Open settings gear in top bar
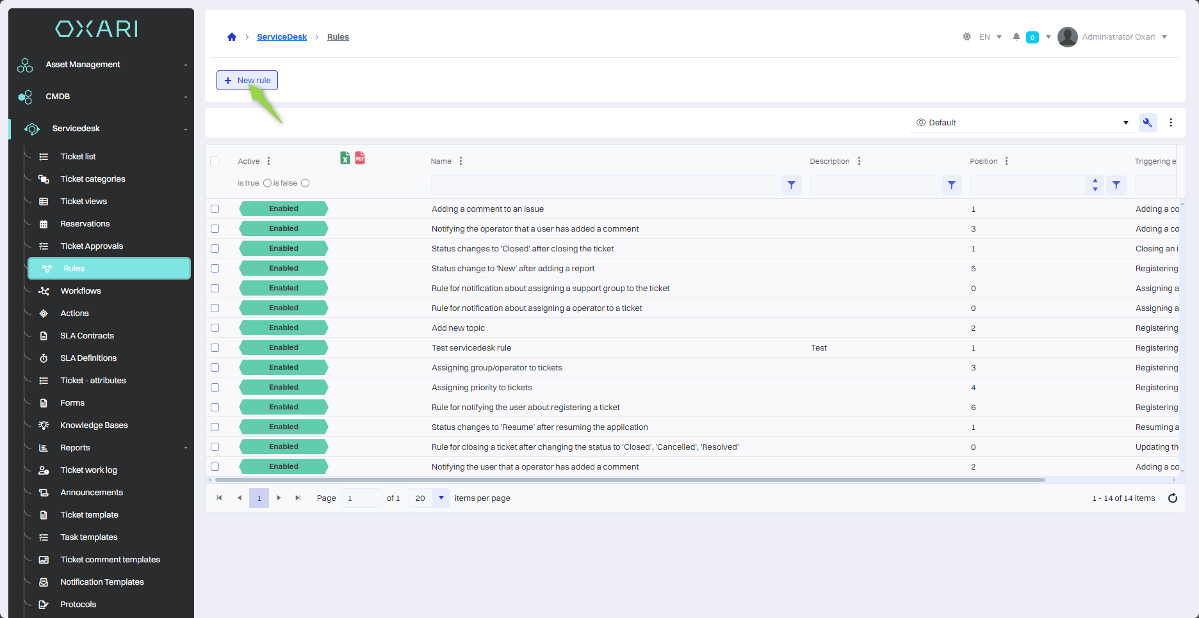The width and height of the screenshot is (1199, 618). pyautogui.click(x=967, y=37)
